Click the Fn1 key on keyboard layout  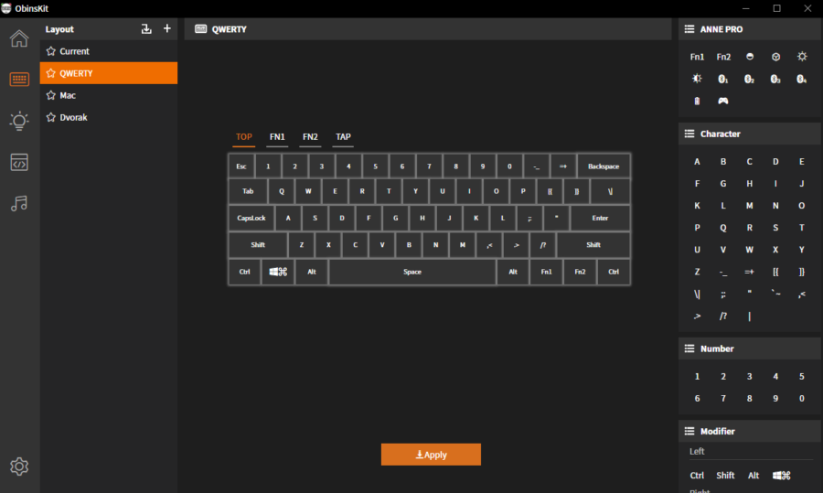point(547,272)
